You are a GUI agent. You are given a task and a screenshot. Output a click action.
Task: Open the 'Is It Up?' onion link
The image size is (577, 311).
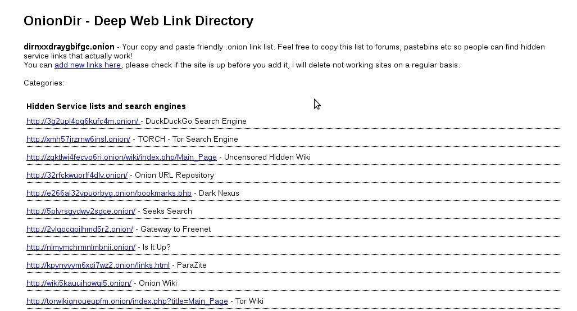(81, 247)
